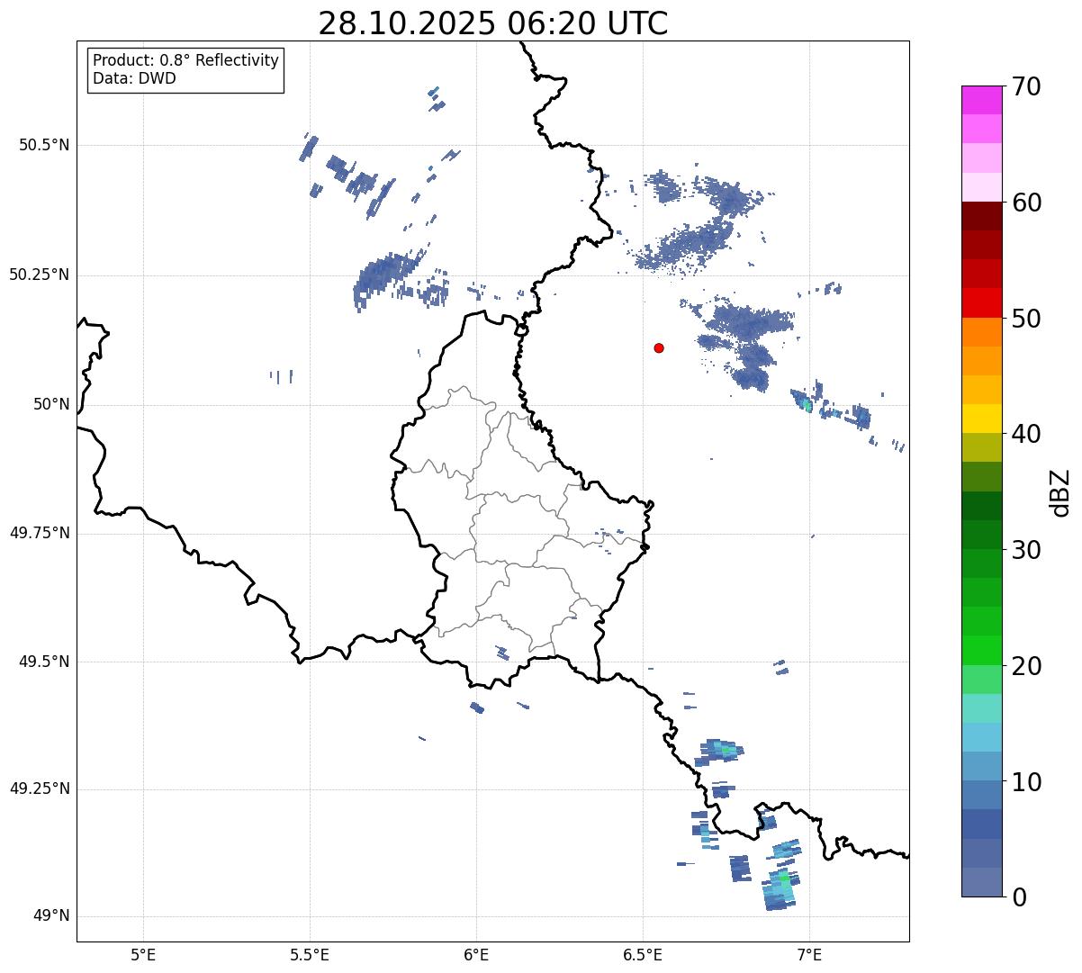Image resolution: width=1082 pixels, height=973 pixels.
Task: Click the "Product: 0.8° Reflectivity" label
Action: (x=186, y=60)
